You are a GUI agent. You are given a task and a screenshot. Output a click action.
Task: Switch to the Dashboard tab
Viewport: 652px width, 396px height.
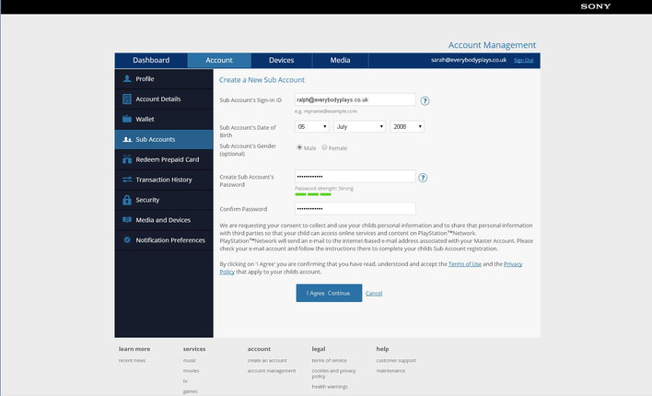tap(151, 61)
